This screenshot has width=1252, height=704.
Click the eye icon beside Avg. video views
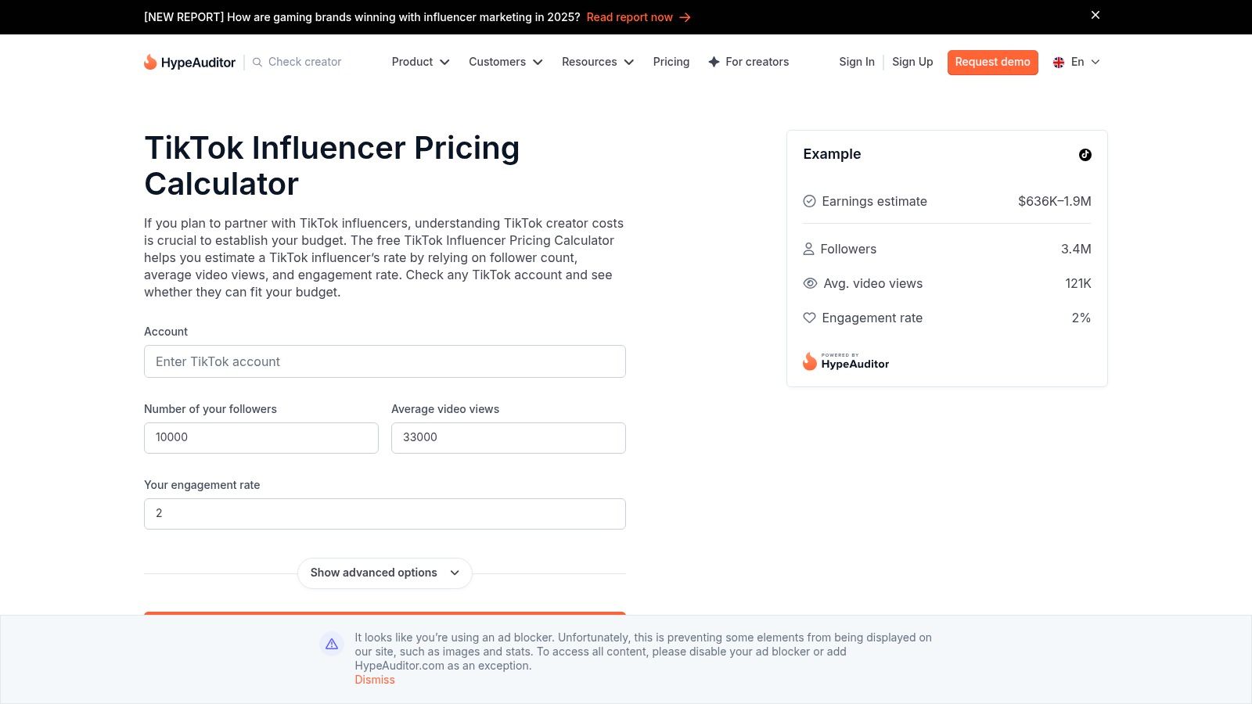coord(810,283)
